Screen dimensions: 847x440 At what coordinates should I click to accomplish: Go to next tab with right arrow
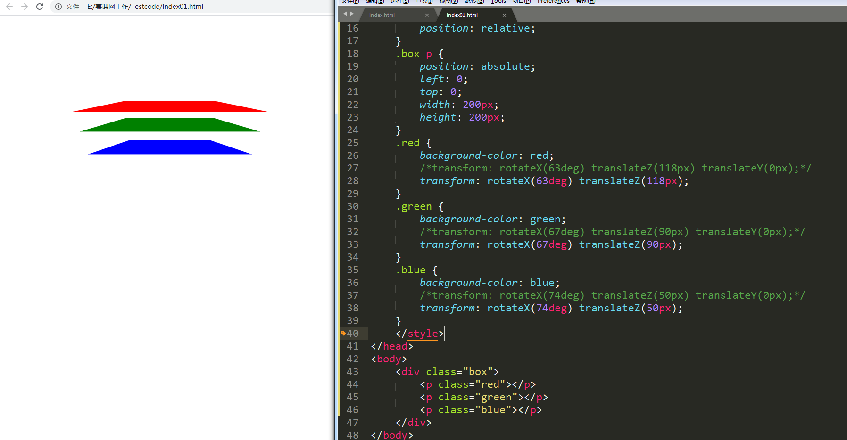point(351,14)
